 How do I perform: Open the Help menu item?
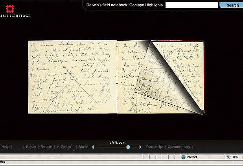coord(6,147)
